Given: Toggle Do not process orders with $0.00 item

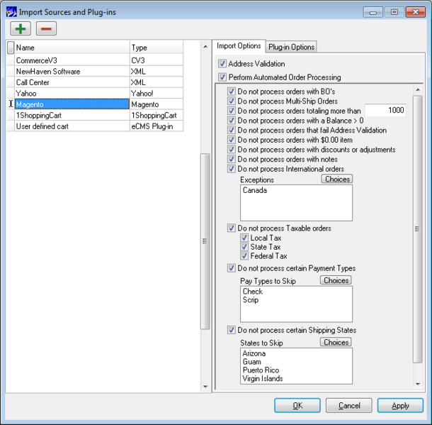Looking at the screenshot, I should click(x=231, y=140).
